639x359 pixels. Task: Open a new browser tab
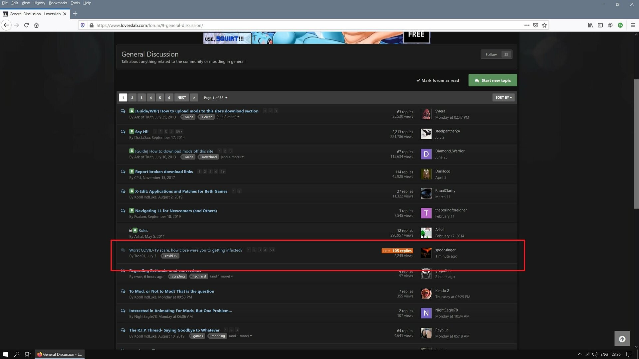click(75, 14)
